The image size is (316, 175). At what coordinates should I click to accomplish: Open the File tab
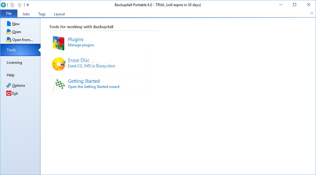[9, 13]
